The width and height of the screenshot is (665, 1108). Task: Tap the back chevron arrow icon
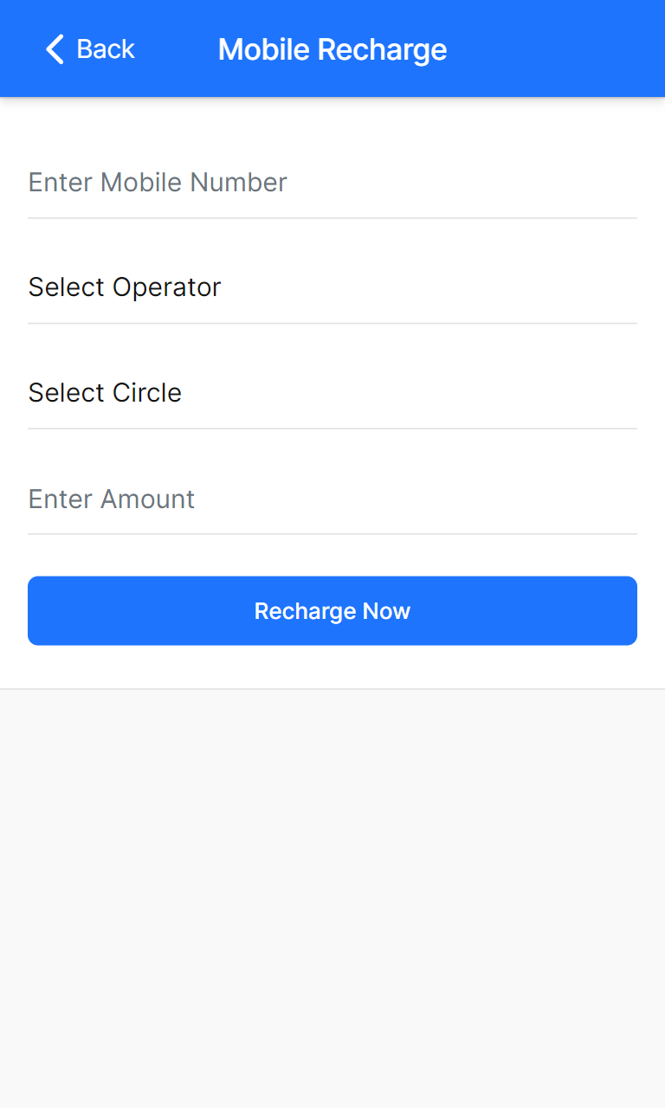(x=55, y=49)
